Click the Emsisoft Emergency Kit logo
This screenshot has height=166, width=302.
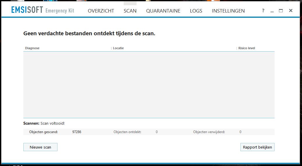(x=43, y=10)
